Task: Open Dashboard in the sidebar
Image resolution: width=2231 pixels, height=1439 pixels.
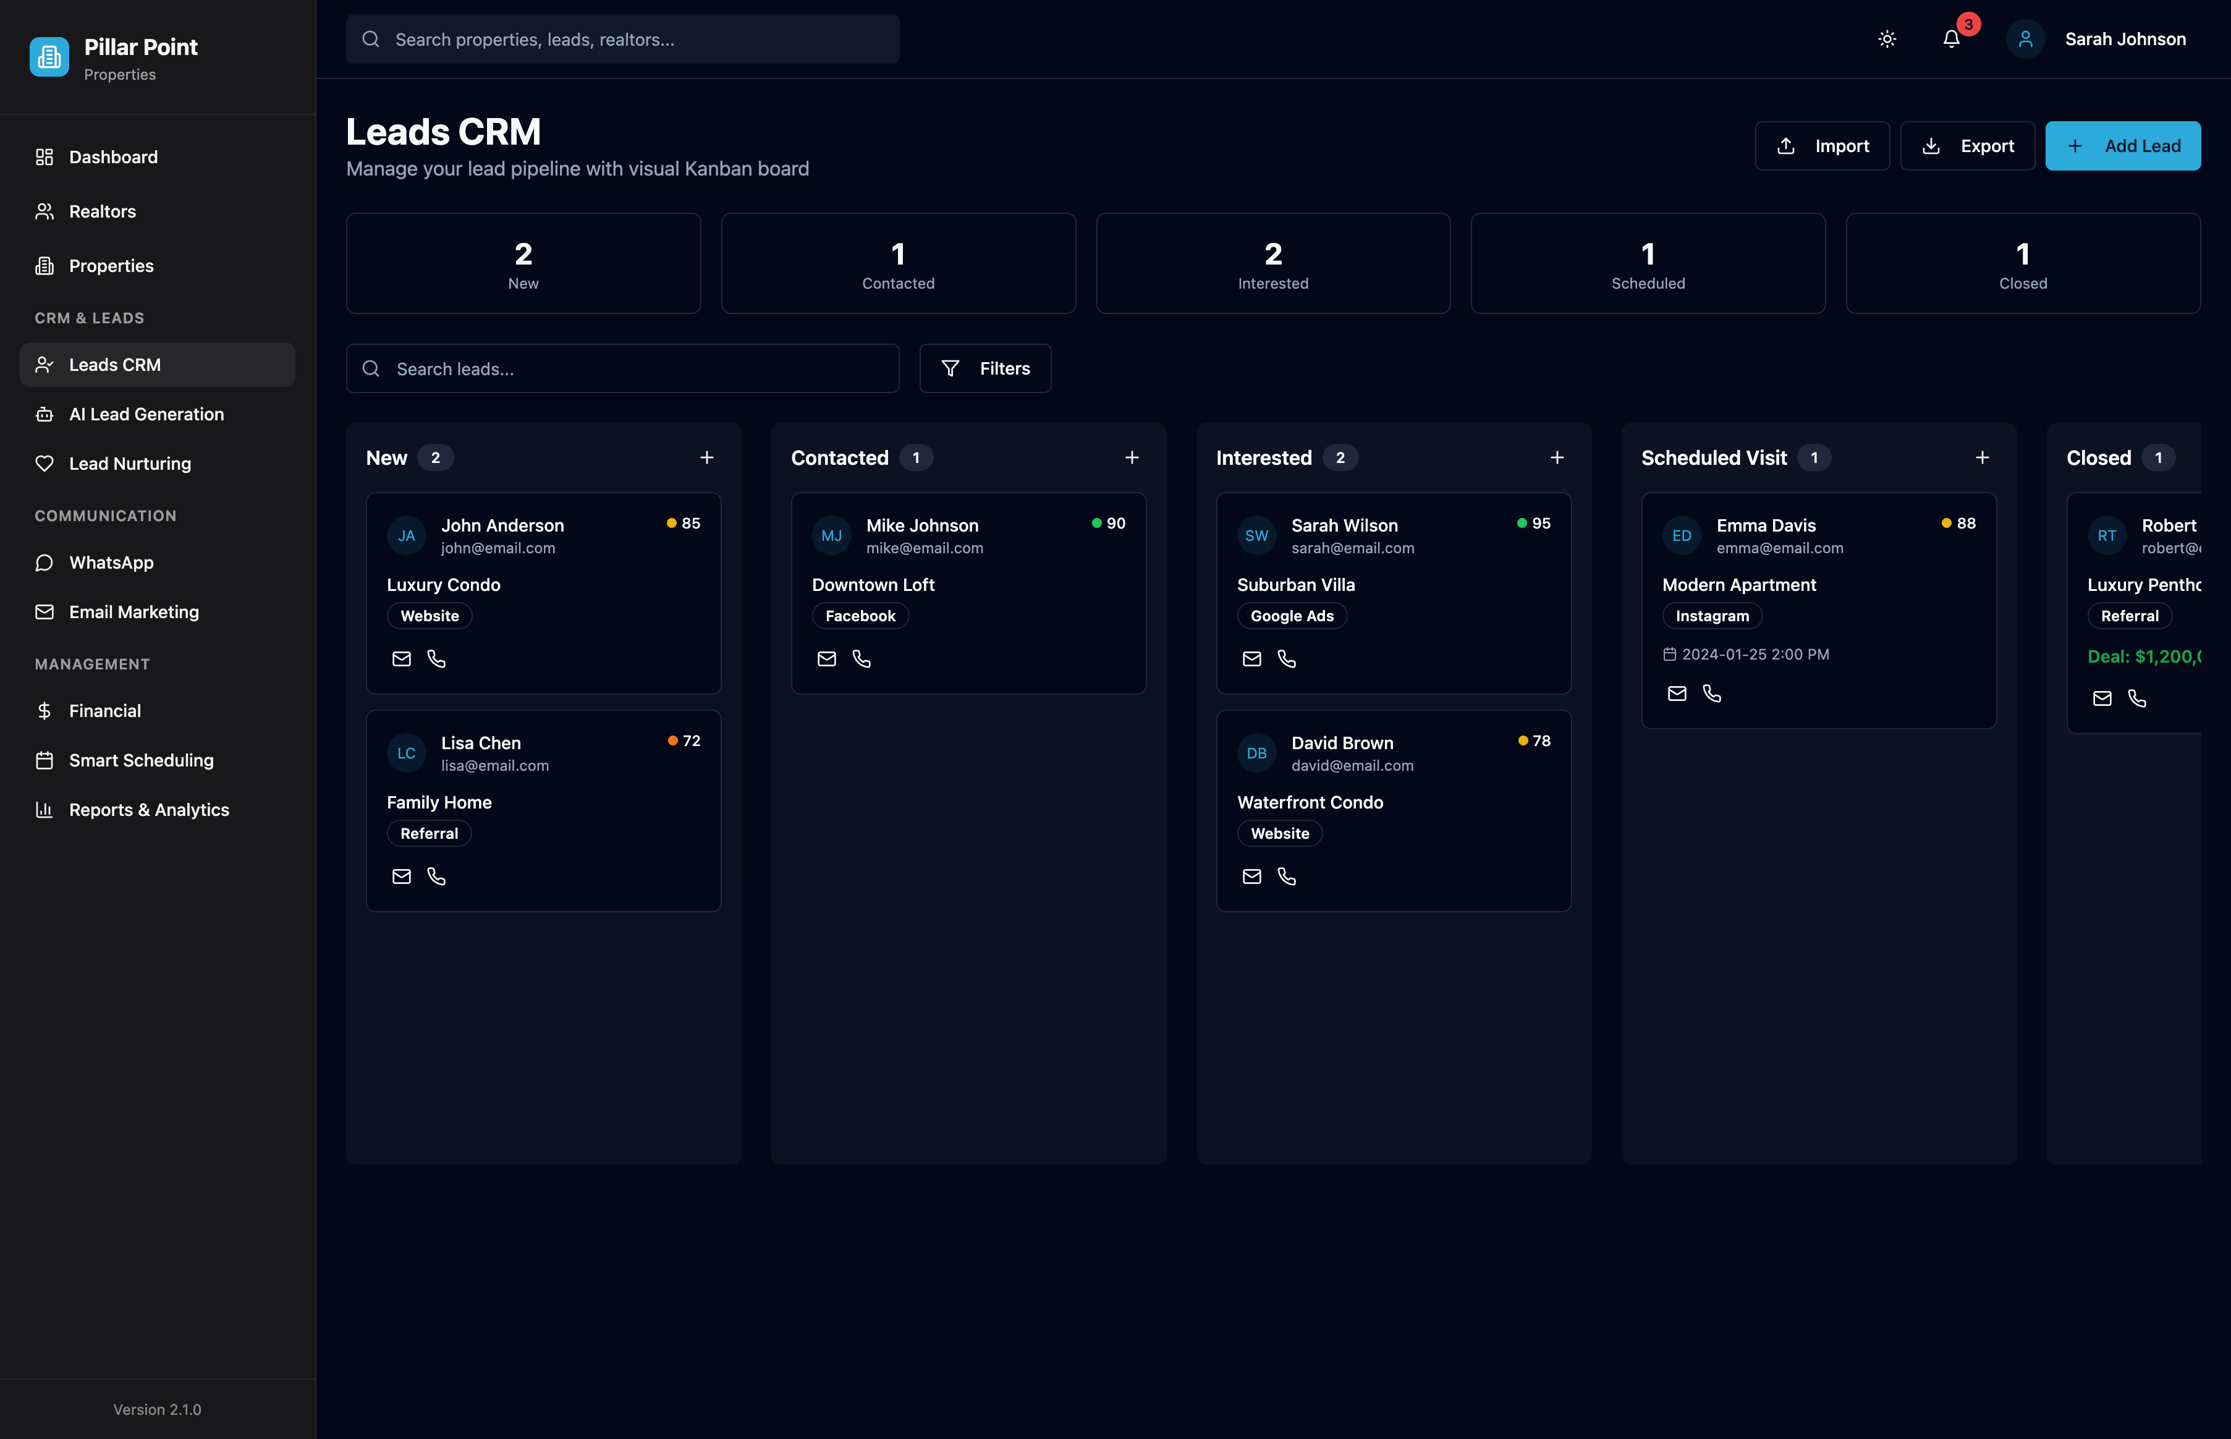Action: click(157, 157)
